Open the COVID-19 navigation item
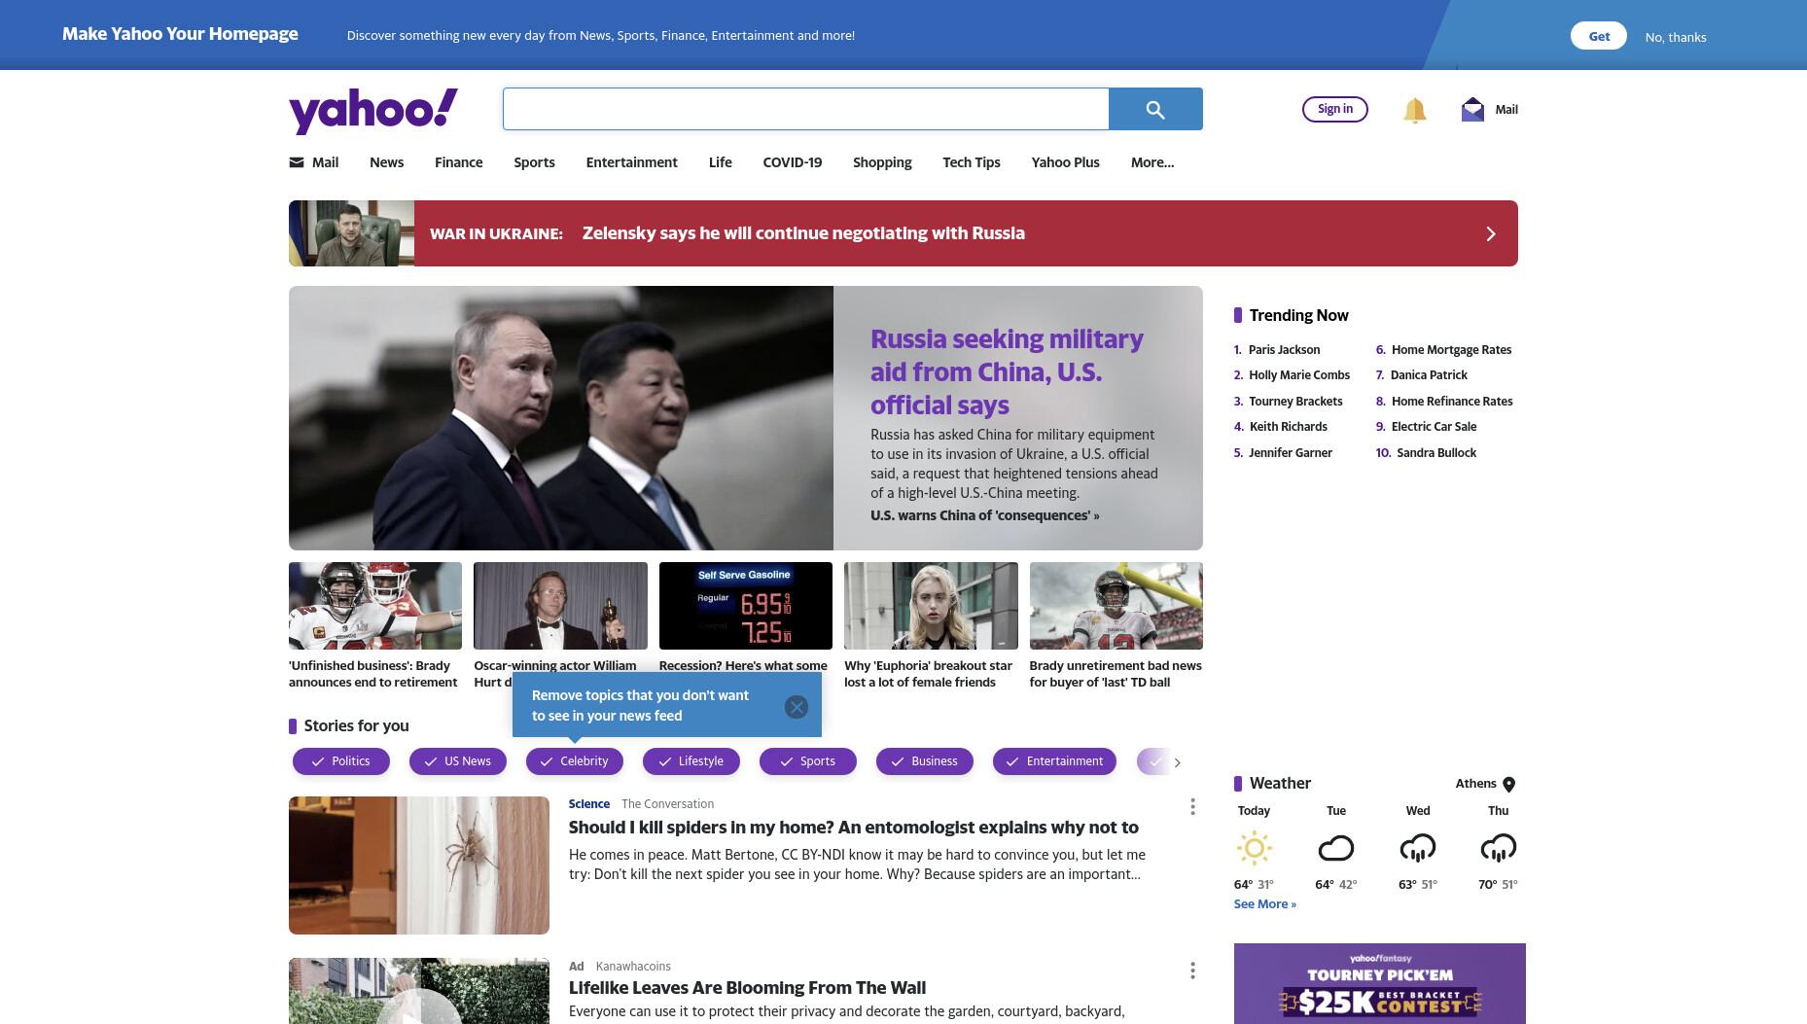 (792, 162)
